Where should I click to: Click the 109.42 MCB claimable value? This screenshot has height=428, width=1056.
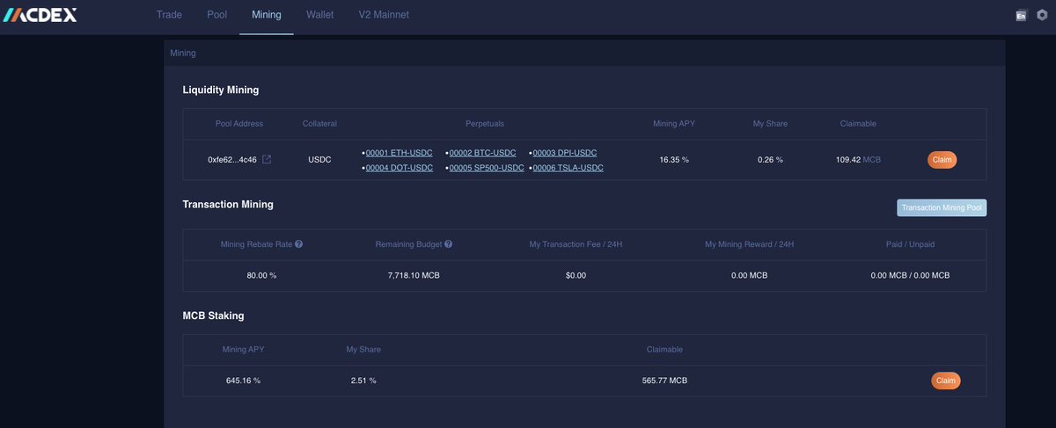pos(858,160)
